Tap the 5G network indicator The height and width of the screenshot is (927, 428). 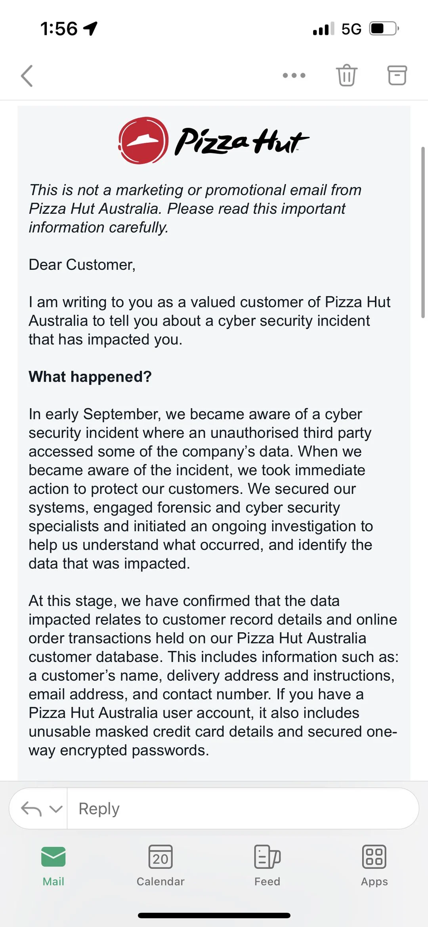coord(350,29)
